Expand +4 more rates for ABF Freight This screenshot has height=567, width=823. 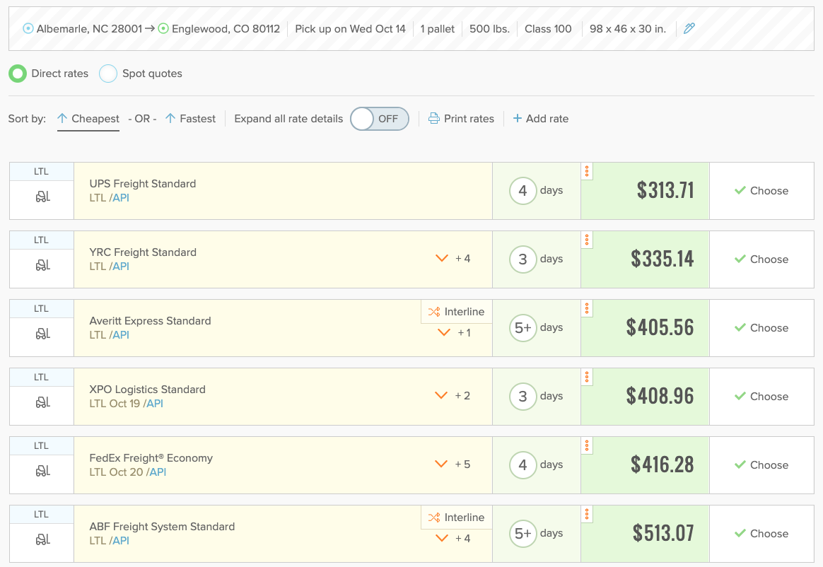(x=453, y=538)
